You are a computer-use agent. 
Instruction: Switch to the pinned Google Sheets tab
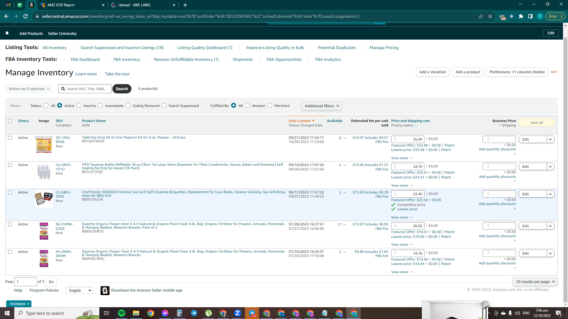(x=20, y=5)
